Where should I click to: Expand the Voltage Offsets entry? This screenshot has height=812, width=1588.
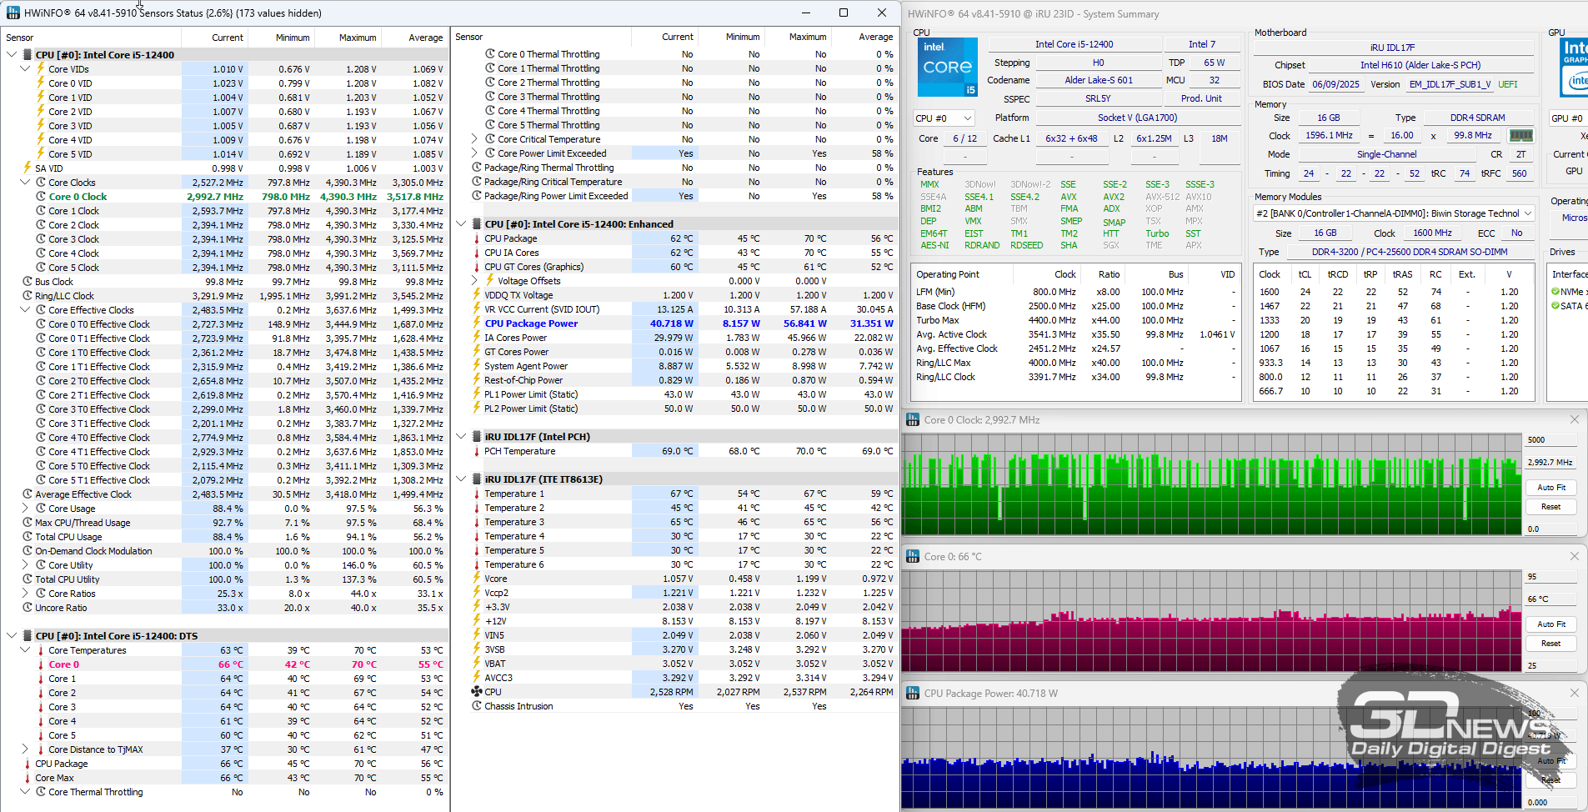pyautogui.click(x=474, y=281)
